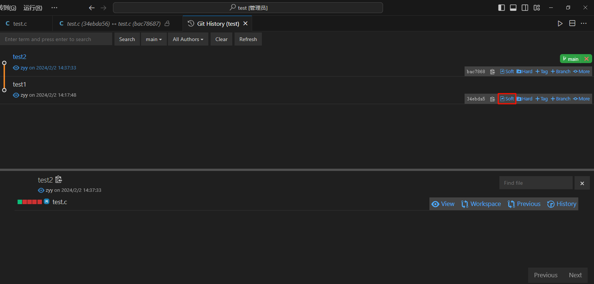Add a Tag to commit bac7868
The width and height of the screenshot is (594, 284).
coord(542,72)
